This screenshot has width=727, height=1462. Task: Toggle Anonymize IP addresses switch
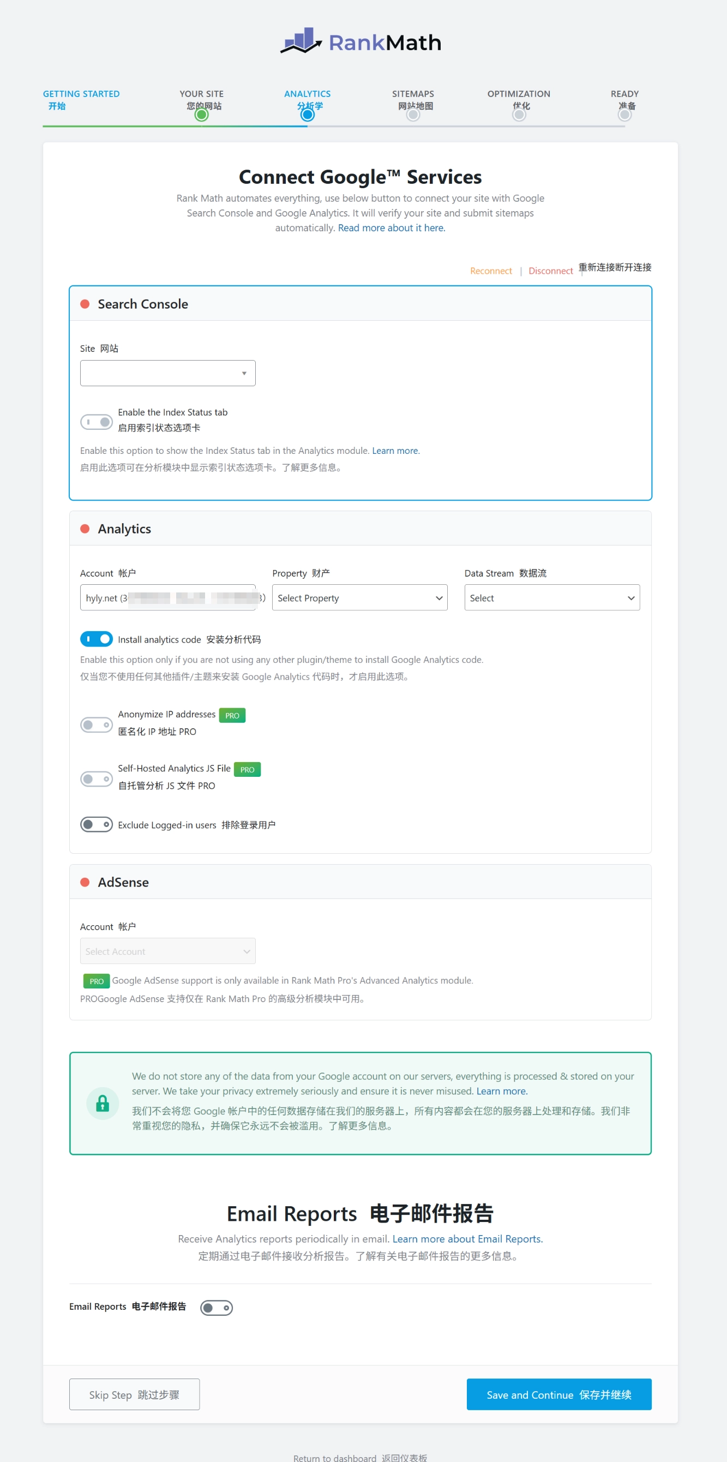coord(97,725)
